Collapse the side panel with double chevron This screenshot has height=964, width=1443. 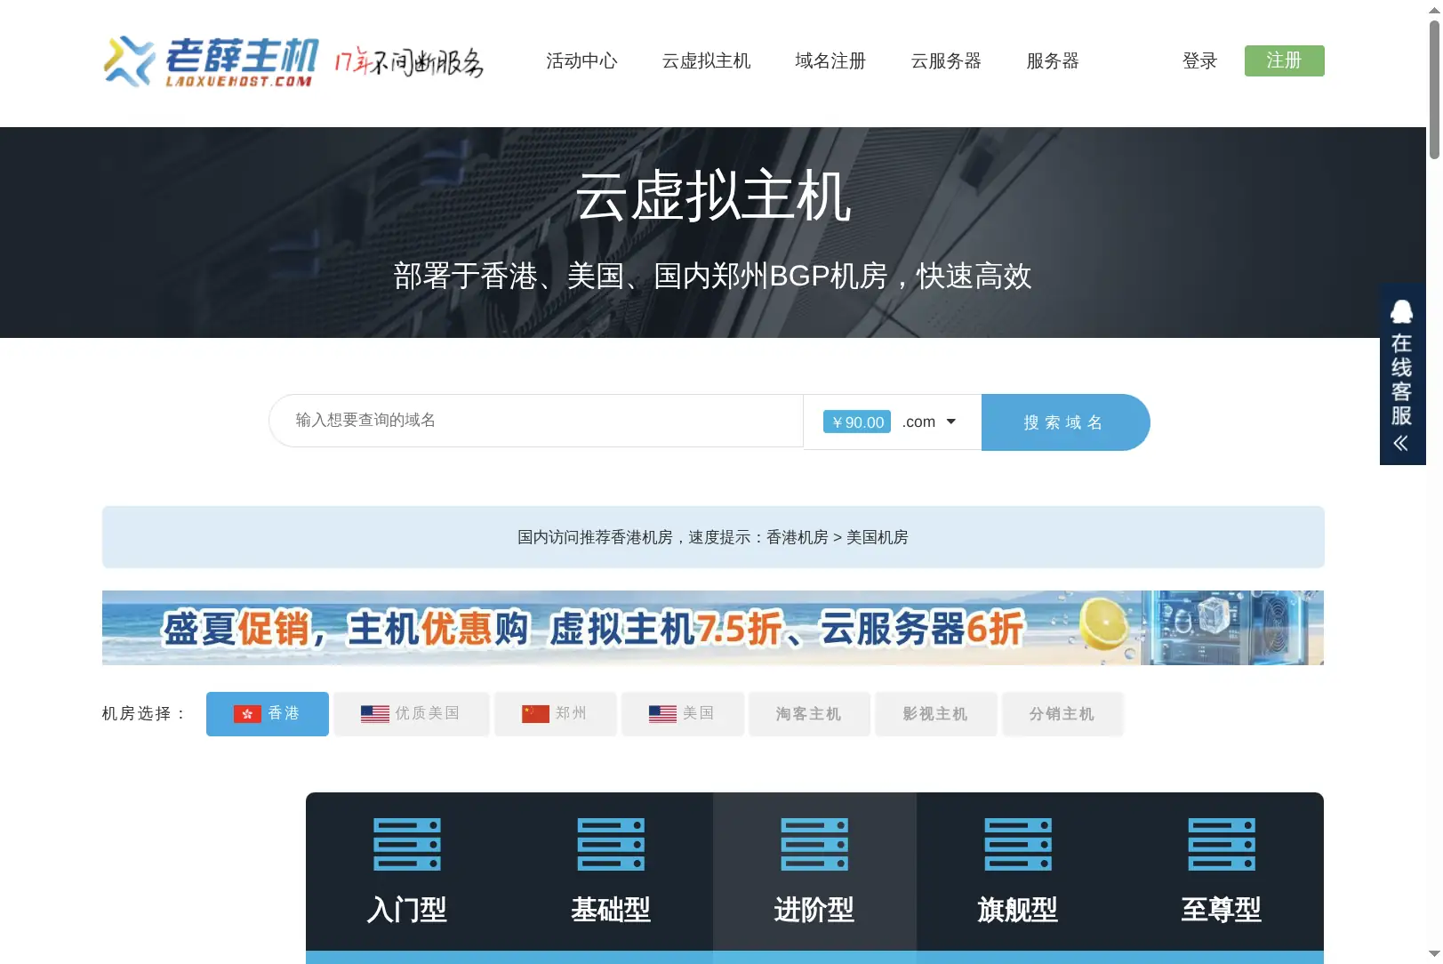[1401, 443]
